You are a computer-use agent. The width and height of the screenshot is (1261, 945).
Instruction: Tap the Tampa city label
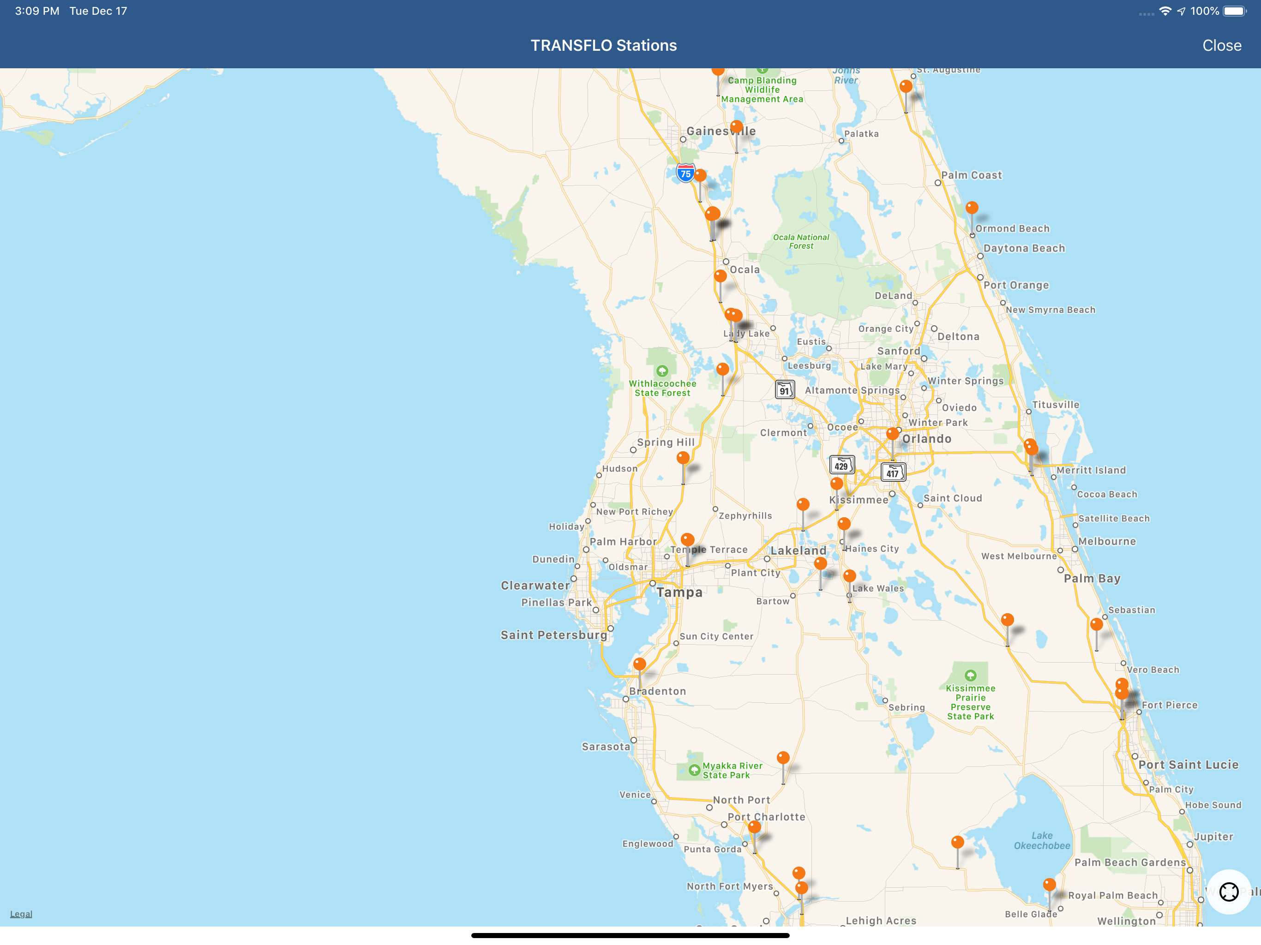coord(679,593)
